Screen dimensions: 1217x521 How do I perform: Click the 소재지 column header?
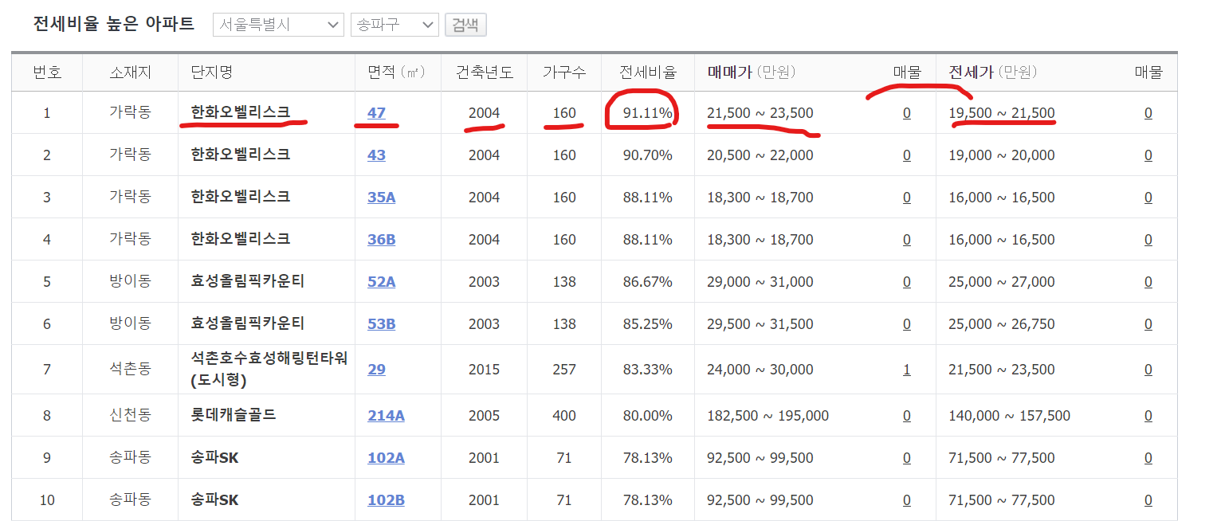(x=130, y=72)
